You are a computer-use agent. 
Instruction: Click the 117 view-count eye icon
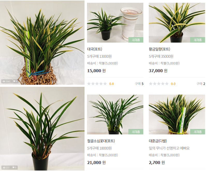pyautogui.click(x=4, y=168)
